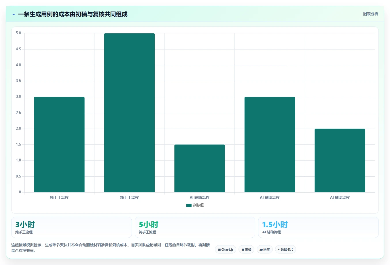Click the 5.0 y-axis tick label
The height and width of the screenshot is (265, 390).
(x=18, y=33)
